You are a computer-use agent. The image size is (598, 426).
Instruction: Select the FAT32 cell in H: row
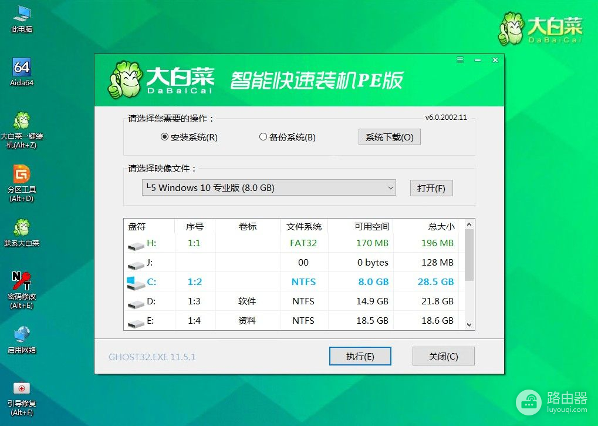pos(303,243)
